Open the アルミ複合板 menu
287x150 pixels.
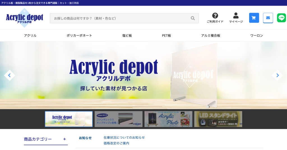[x=211, y=36]
